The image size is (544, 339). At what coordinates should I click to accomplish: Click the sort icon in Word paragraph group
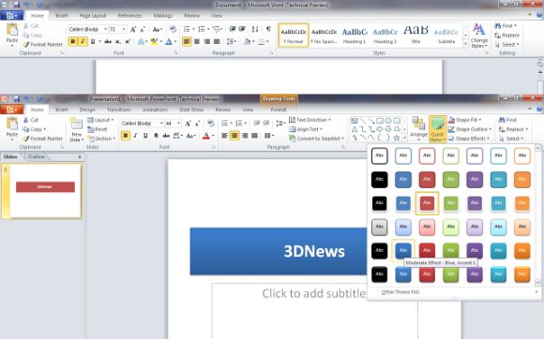[x=255, y=29]
